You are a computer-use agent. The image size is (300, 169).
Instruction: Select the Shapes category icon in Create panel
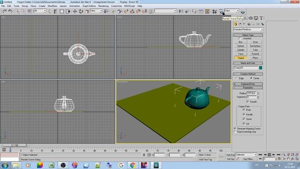point(240,24)
